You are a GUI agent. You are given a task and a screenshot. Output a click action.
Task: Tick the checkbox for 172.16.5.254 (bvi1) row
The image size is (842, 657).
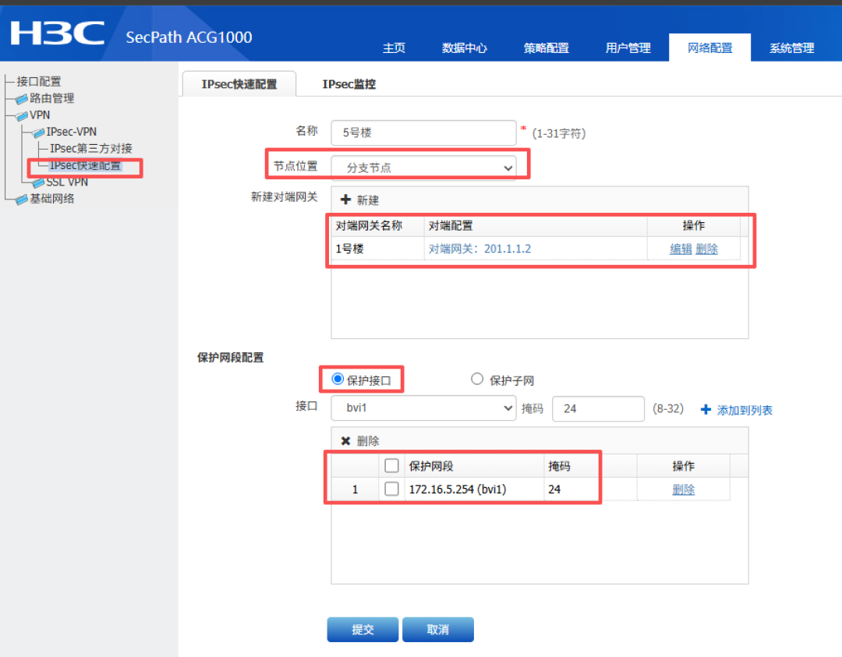pos(391,489)
